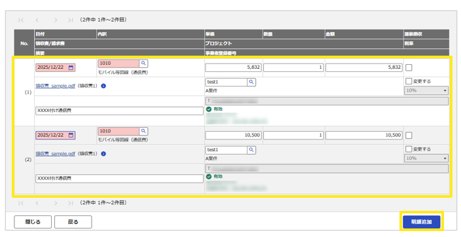Go to previous page in bottom pager

37,203
